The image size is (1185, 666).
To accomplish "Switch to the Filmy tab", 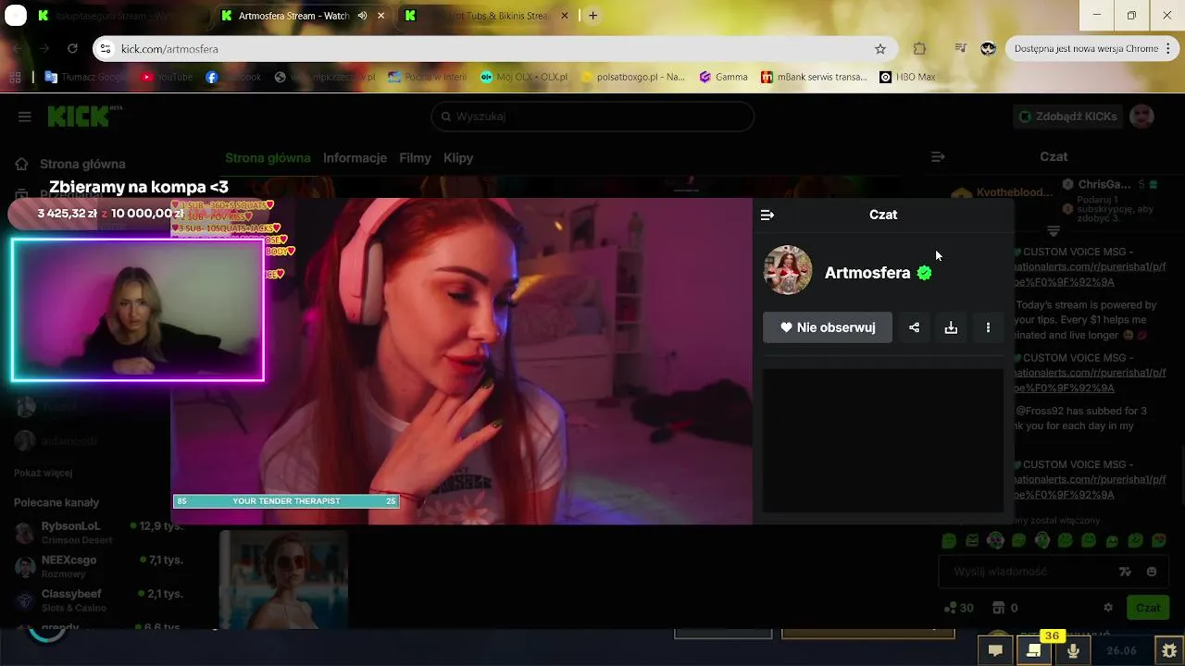I will click(415, 158).
